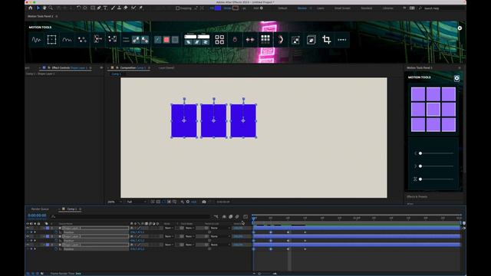Collapse the first shape layer twirl arrow
Image resolution: width=491 pixels, height=276 pixels.
44,228
